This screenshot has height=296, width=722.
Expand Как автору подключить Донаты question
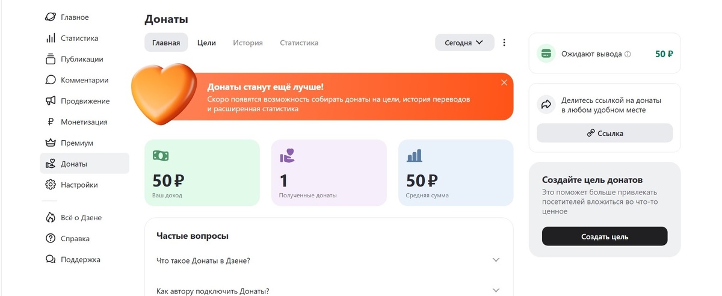[329, 290]
